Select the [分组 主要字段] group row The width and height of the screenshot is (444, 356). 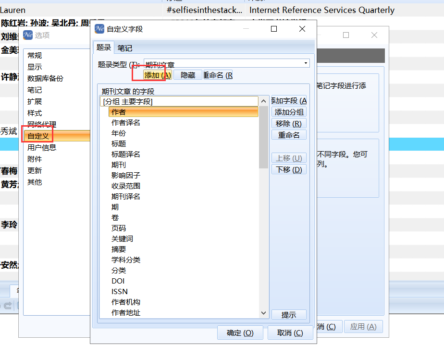coord(179,102)
